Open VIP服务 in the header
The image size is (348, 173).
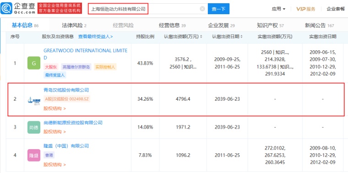[x=305, y=9]
